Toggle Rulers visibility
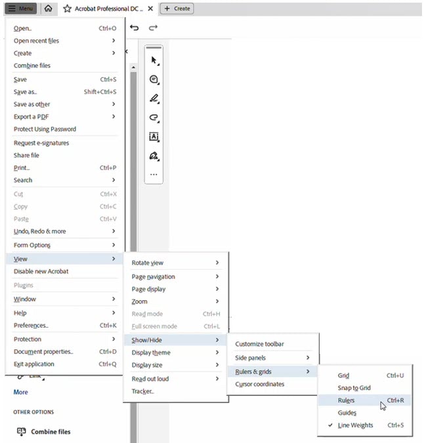The width and height of the screenshot is (424, 443). pyautogui.click(x=364, y=400)
